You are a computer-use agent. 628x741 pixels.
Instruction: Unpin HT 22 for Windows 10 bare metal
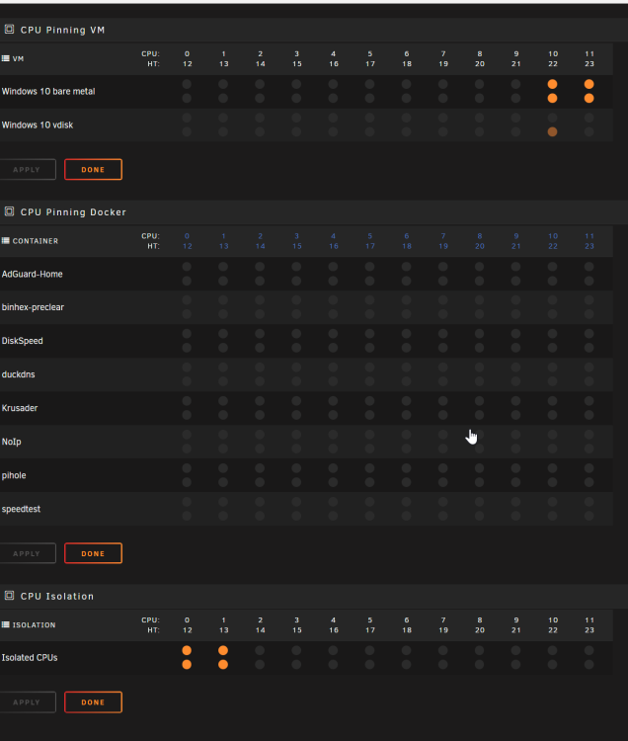click(552, 98)
